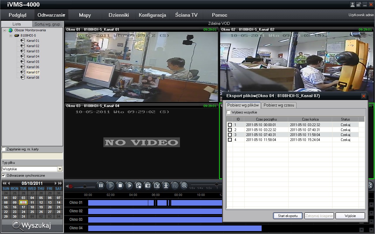375x234 pixels.
Task: Stop playback with the stop button
Action: point(120,185)
